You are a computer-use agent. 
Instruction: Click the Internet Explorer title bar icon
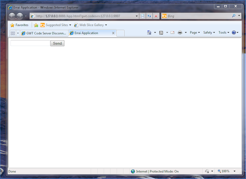(x=10, y=8)
